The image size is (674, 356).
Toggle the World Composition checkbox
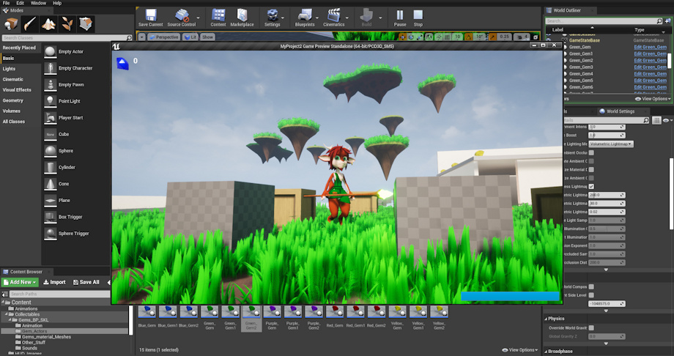(591, 287)
